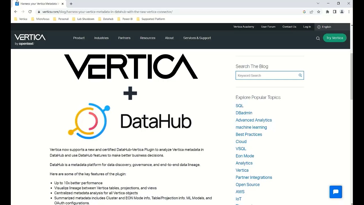
Task: Open a new browser tab
Action: [x=71, y=4]
